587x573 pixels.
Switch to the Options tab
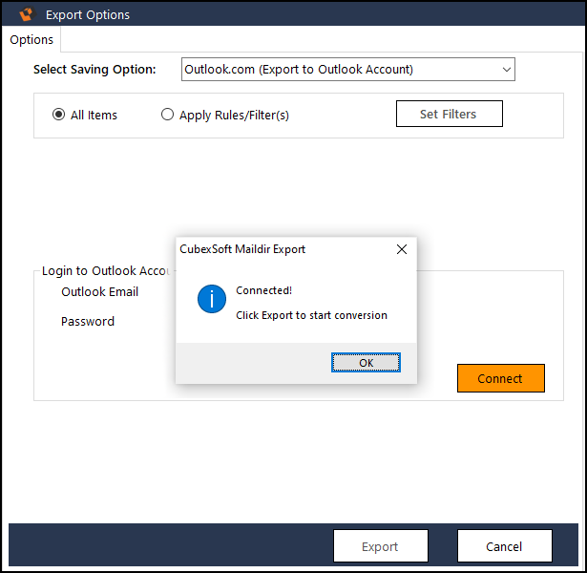(x=31, y=40)
